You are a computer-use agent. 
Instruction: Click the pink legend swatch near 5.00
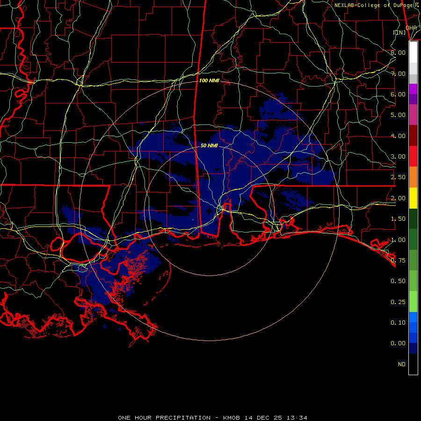[413, 115]
